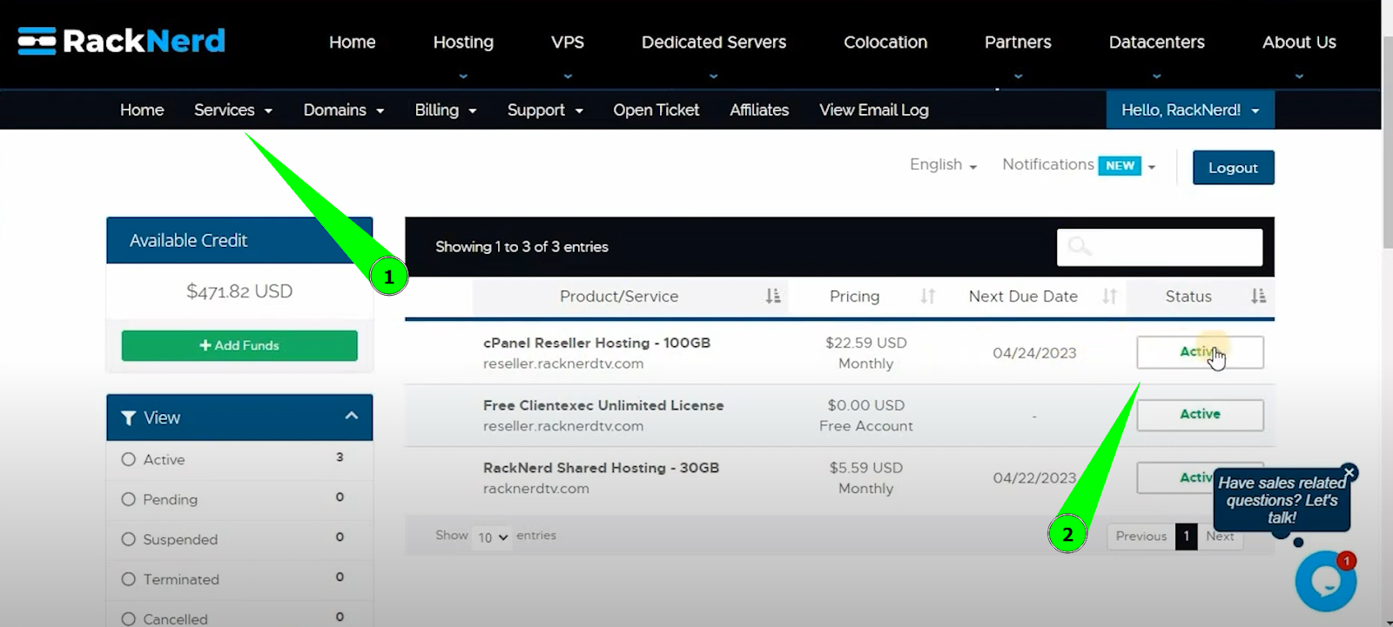Image resolution: width=1393 pixels, height=627 pixels.
Task: Open the Hosting top menu
Action: [x=463, y=43]
